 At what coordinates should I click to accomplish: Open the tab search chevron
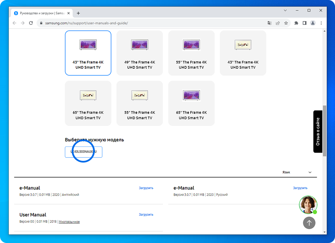coord(285,10)
